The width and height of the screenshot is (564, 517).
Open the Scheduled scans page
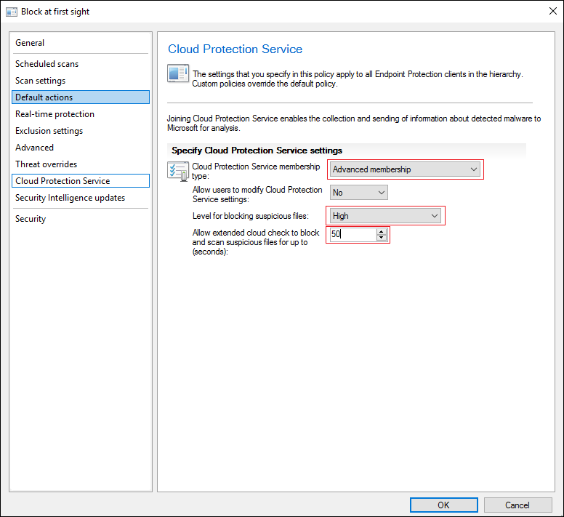47,64
